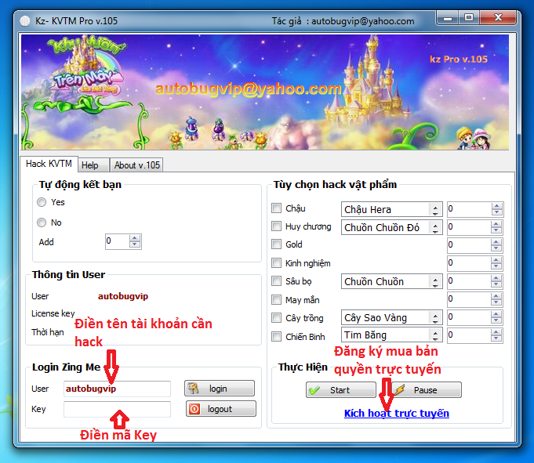Viewport: 534px width, 463px height.
Task: Click the Gold value field
Action: (x=469, y=245)
